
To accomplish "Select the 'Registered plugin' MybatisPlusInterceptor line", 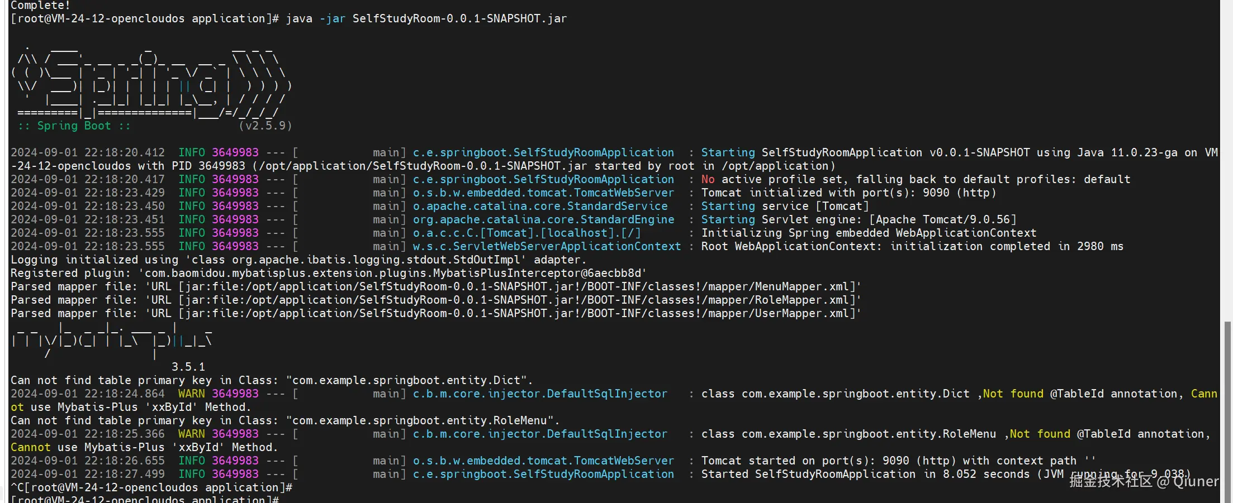I will pyautogui.click(x=329, y=273).
